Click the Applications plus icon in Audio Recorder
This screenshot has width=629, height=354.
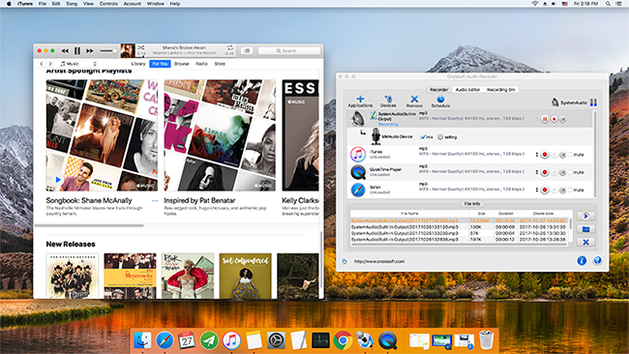pyautogui.click(x=360, y=99)
